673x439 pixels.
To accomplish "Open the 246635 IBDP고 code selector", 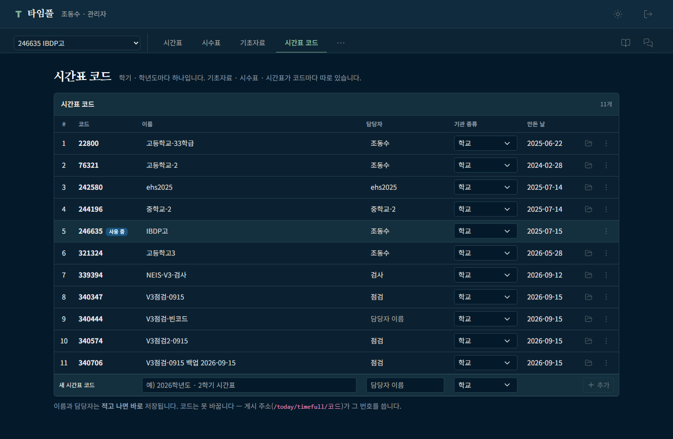I will [77, 43].
